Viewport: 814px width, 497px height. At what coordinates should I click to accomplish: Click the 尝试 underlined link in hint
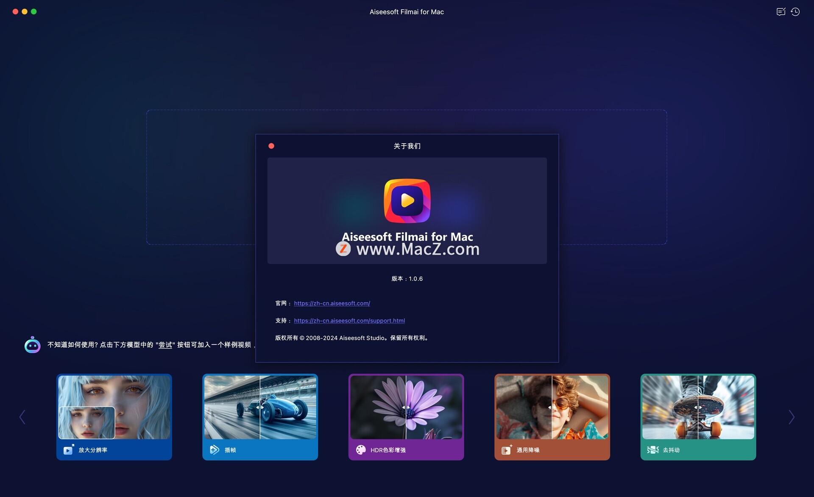point(165,345)
